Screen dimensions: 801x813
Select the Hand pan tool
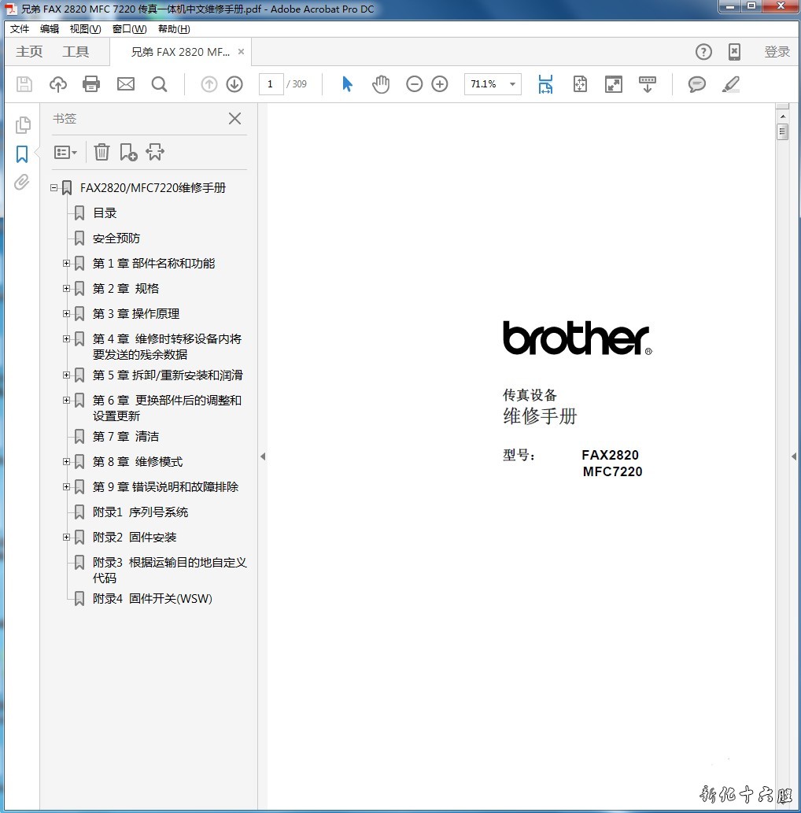[x=381, y=84]
